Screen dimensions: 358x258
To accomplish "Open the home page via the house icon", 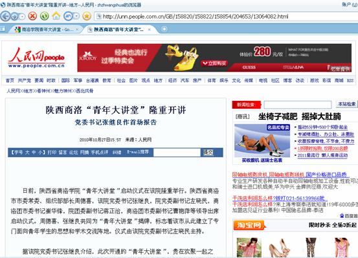I will point(56,16).
